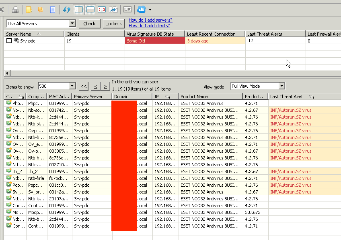Click the orange speech bubbles toolbar icon
Screen dimensions: 341x240
coord(41,10)
